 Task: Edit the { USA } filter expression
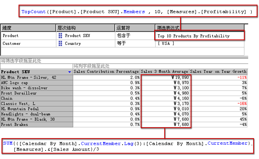coord(199,43)
